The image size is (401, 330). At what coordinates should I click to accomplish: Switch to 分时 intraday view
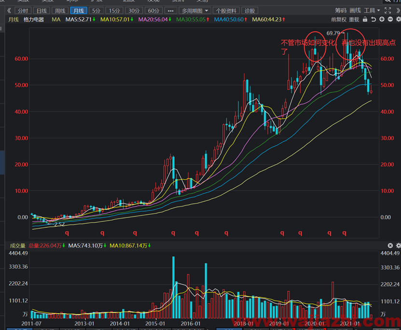tap(23, 11)
